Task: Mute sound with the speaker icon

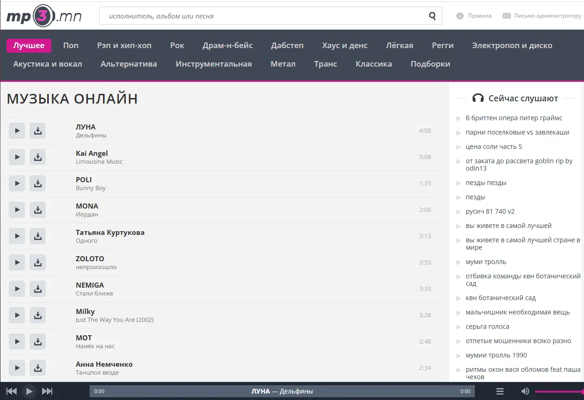Action: 525,391
